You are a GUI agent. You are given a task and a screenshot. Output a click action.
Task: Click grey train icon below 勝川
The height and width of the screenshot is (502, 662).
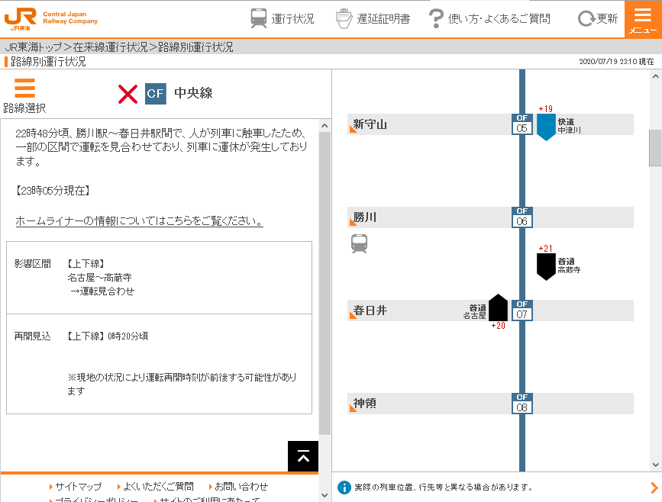[x=360, y=244]
